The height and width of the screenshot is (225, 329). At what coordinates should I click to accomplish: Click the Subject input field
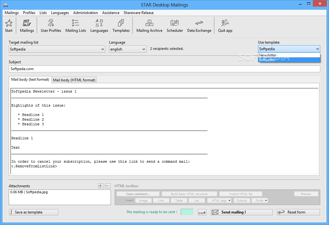(x=164, y=69)
